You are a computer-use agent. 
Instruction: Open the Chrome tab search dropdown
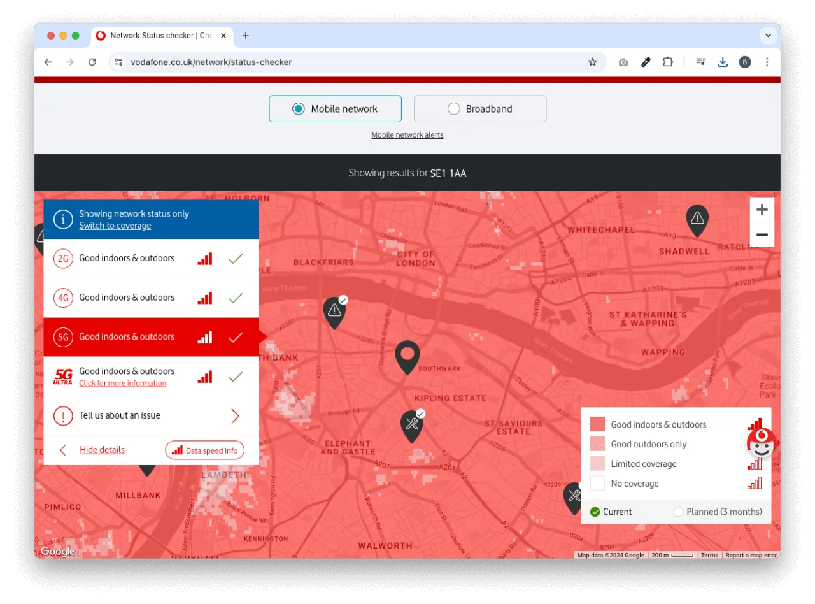(x=768, y=36)
